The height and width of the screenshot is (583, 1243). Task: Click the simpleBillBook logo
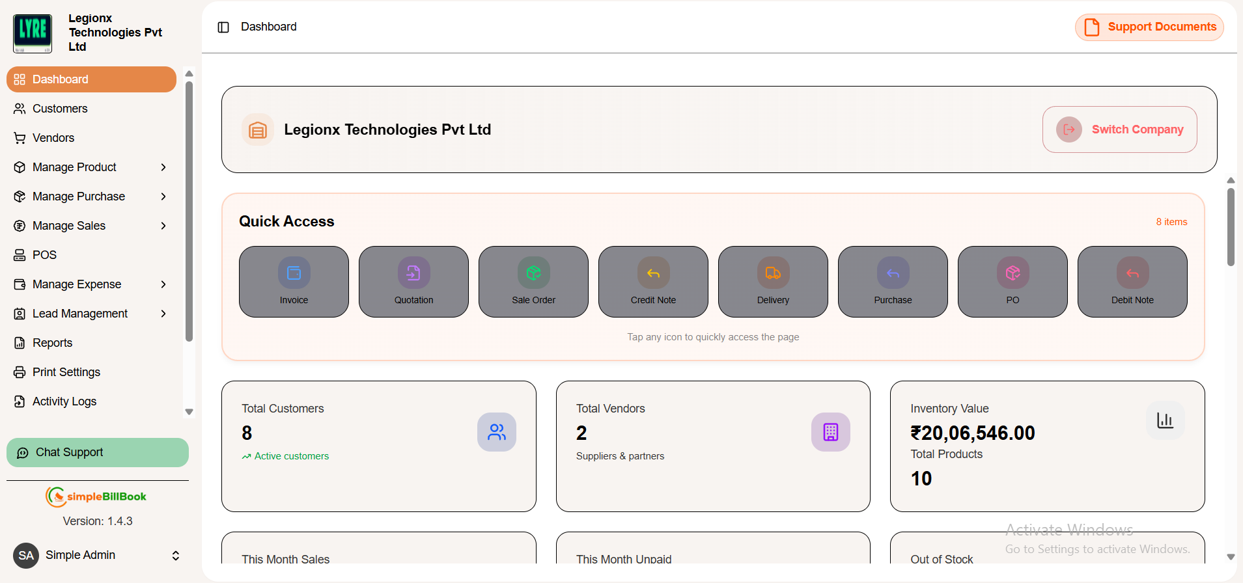(96, 496)
